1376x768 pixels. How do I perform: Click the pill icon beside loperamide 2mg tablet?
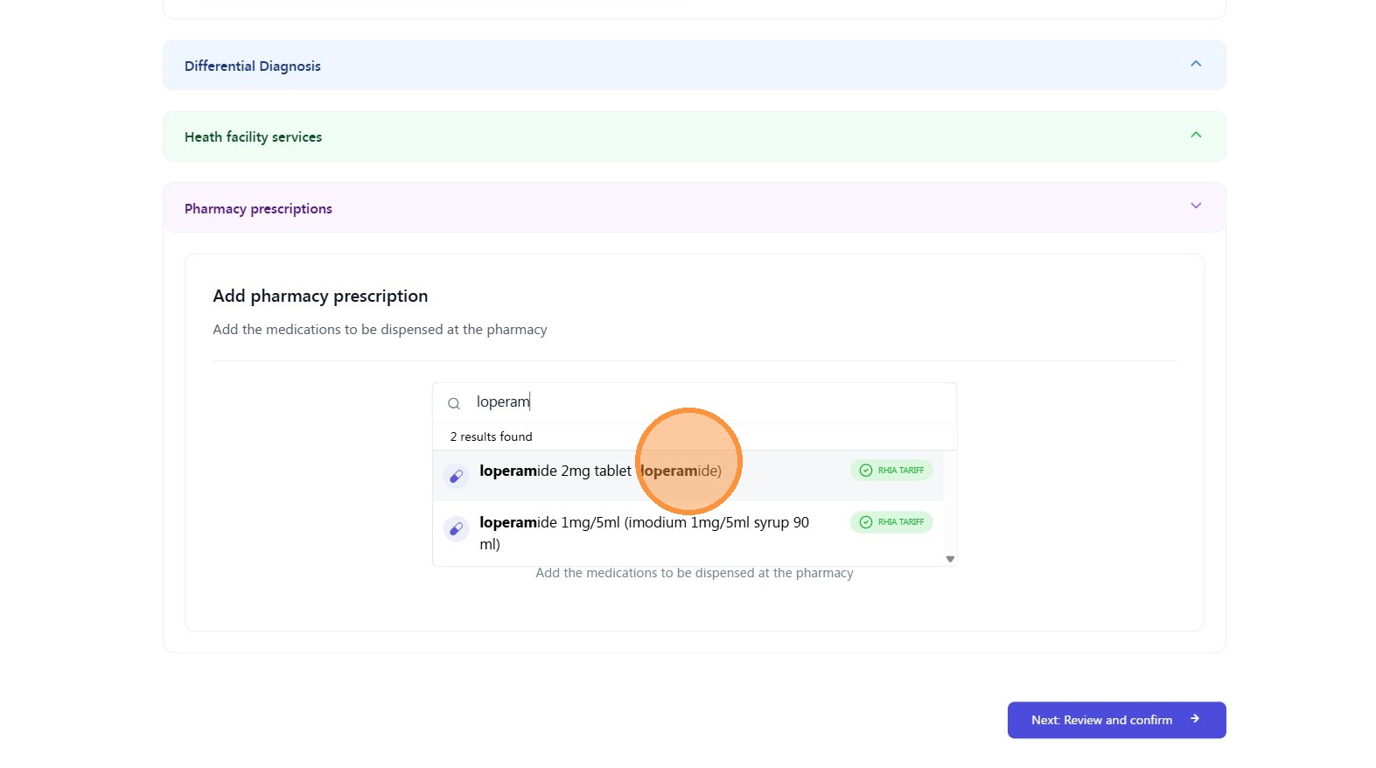(456, 476)
